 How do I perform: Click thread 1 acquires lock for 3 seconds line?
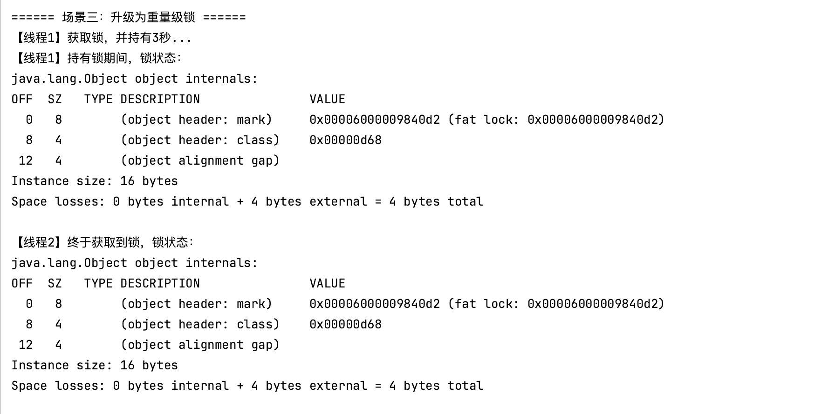click(103, 38)
